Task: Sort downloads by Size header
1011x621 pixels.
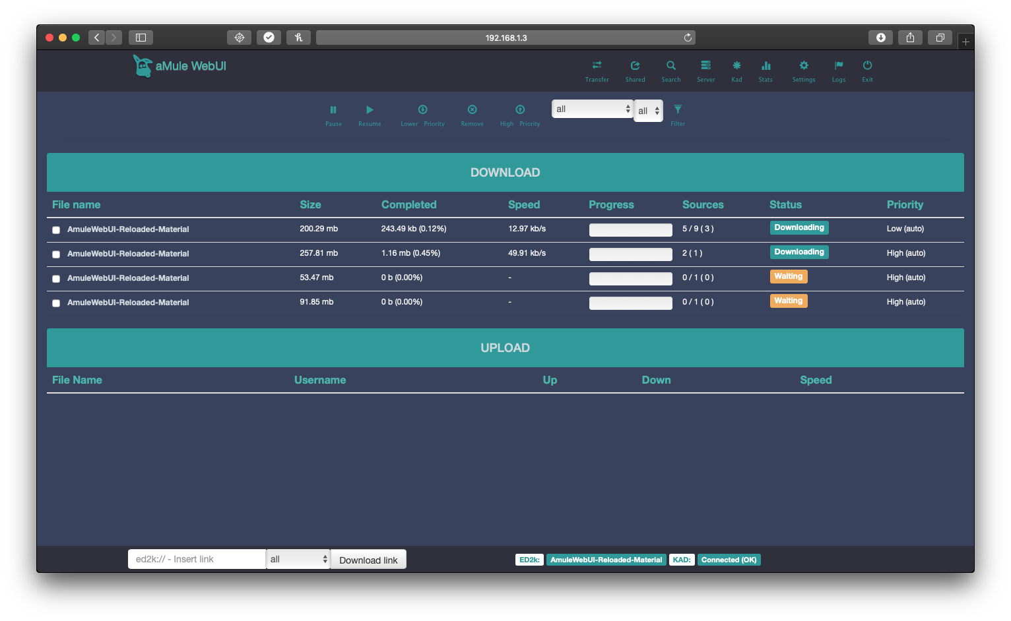Action: 310,204
